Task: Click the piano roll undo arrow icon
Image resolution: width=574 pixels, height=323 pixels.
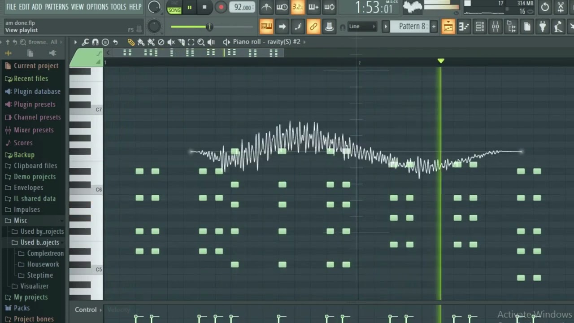Action: pos(115,42)
